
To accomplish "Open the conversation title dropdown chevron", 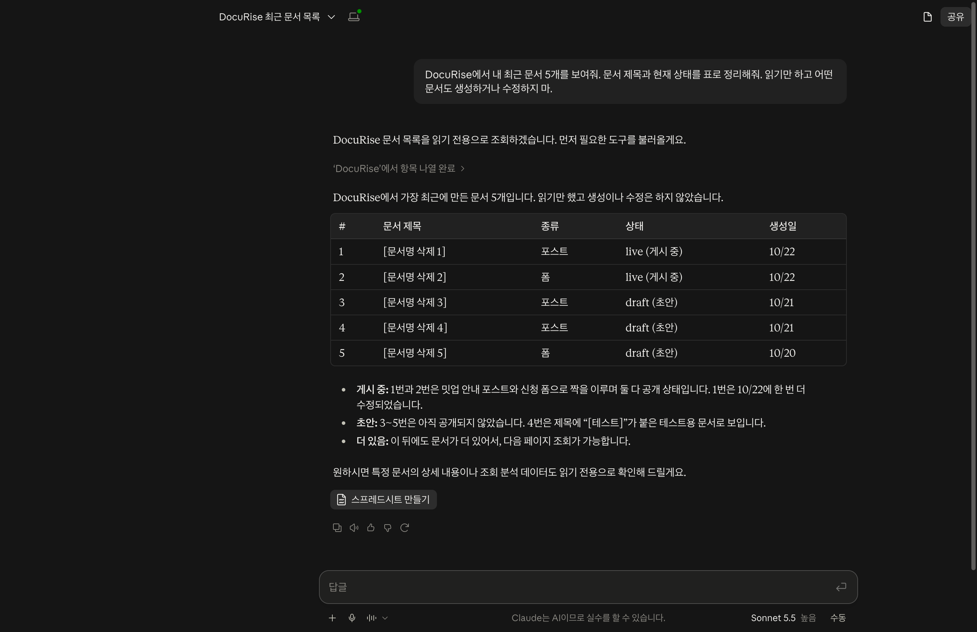I will pyautogui.click(x=331, y=17).
